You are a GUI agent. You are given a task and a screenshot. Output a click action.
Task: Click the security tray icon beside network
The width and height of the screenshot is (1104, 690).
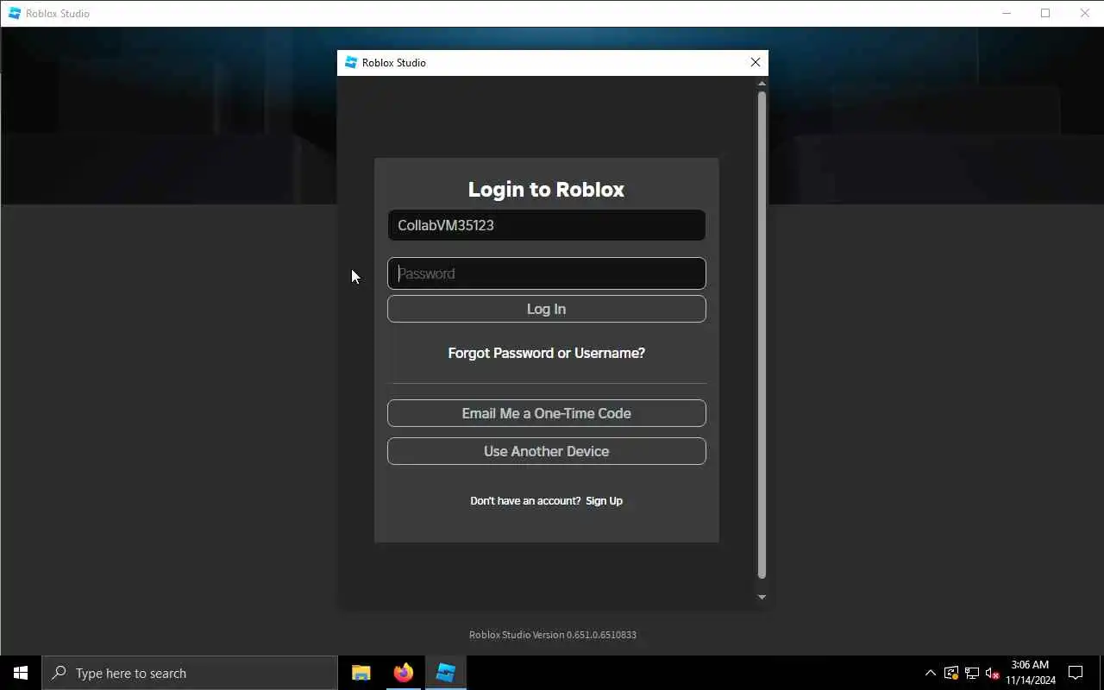pos(951,673)
